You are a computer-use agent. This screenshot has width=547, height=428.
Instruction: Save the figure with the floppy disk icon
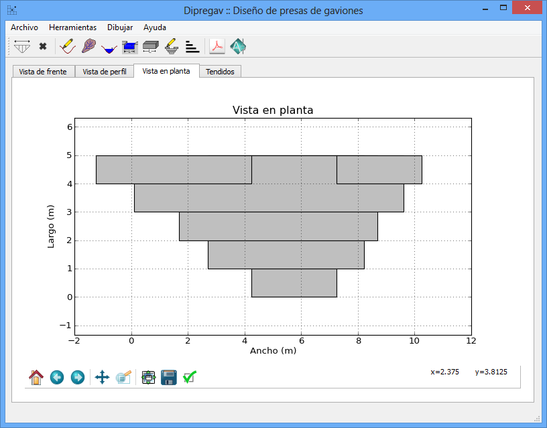tap(168, 378)
